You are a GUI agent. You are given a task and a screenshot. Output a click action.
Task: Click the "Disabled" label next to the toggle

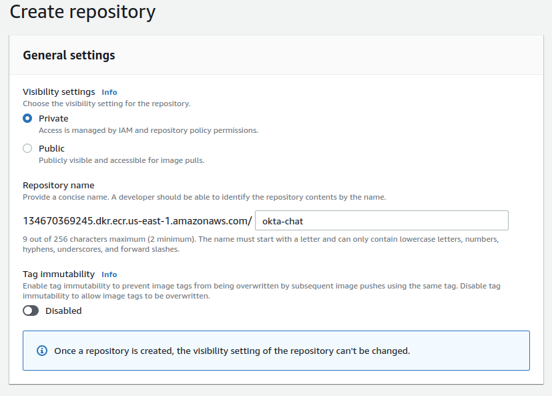(x=63, y=311)
